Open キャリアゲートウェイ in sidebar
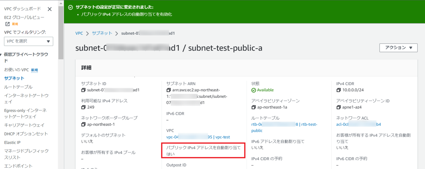The image size is (425, 169). click(24, 125)
